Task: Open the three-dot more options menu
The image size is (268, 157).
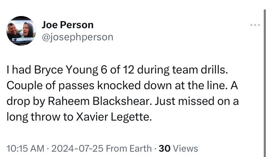Action: [255, 25]
